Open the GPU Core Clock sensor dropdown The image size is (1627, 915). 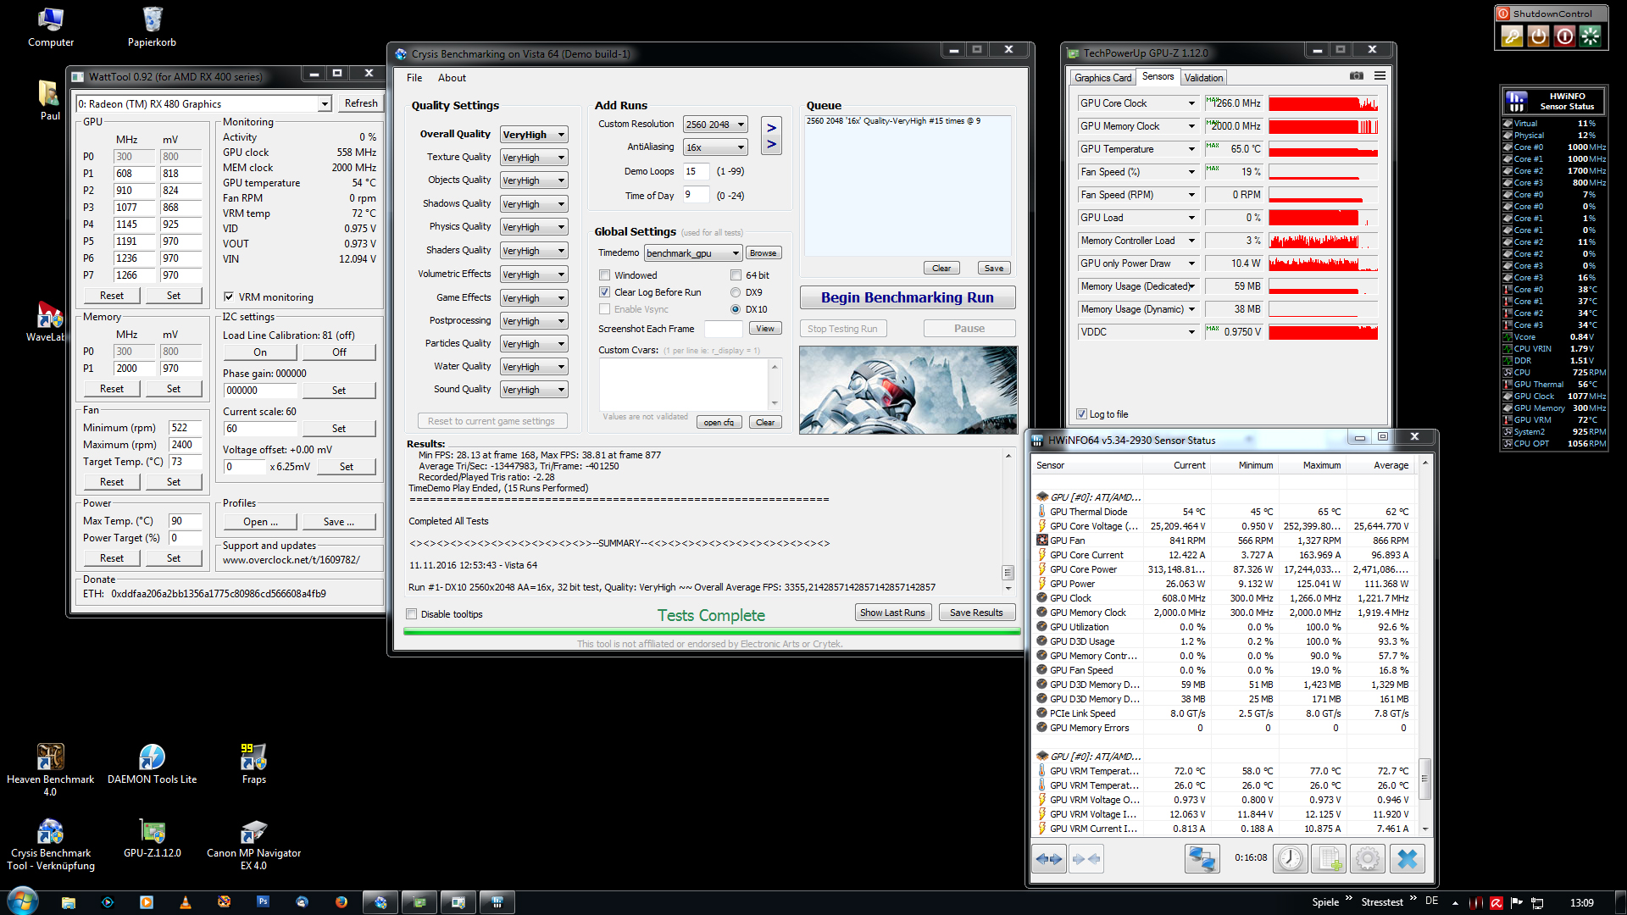pos(1191,103)
